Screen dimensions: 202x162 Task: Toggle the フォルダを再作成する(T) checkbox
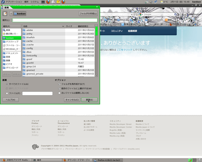click(59, 84)
